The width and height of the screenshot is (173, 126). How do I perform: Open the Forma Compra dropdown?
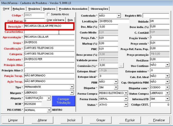pyautogui.click(x=126, y=93)
